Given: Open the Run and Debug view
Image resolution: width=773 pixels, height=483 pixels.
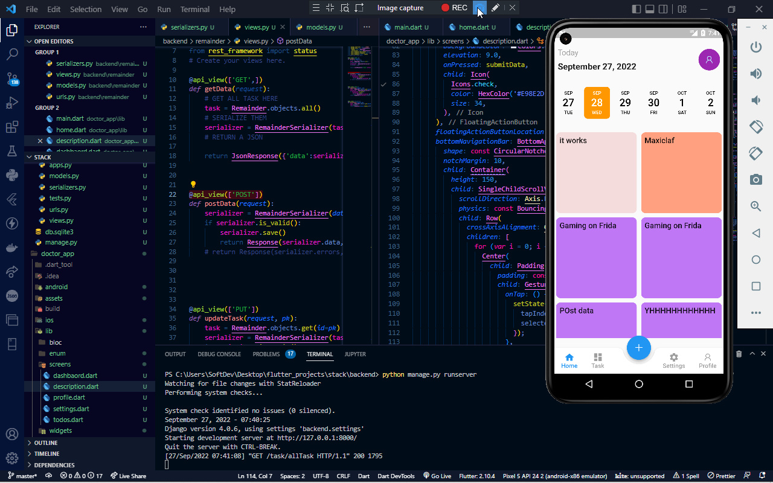Looking at the screenshot, I should point(11,103).
